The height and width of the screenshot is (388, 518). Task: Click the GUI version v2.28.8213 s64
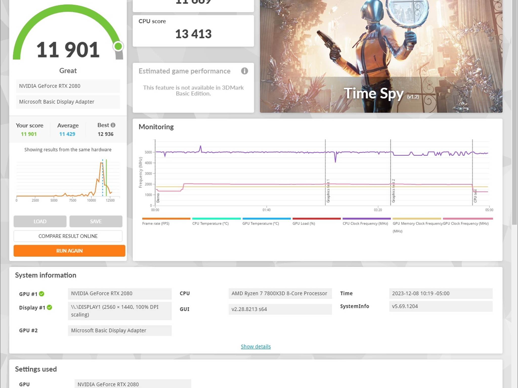point(280,309)
